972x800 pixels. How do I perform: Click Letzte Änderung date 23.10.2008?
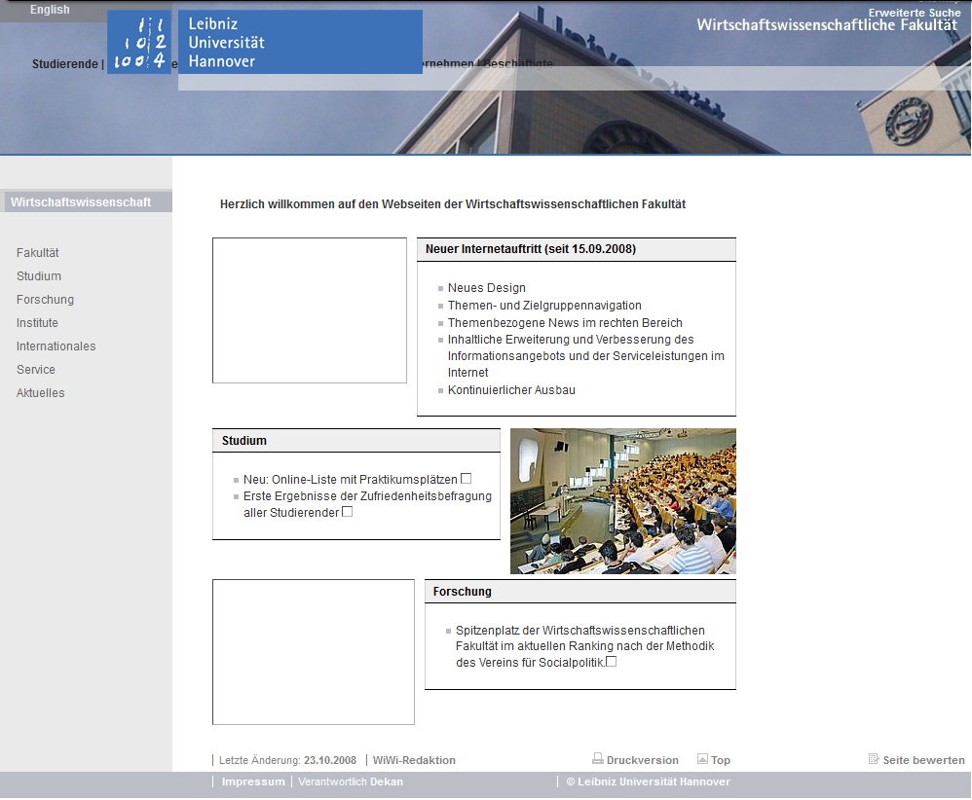point(330,760)
